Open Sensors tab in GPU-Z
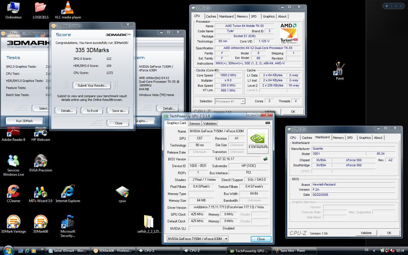Viewport: 408px width, 255px height. coord(195,124)
